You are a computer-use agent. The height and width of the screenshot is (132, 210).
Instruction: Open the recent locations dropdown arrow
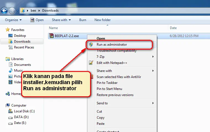click(x=17, y=11)
